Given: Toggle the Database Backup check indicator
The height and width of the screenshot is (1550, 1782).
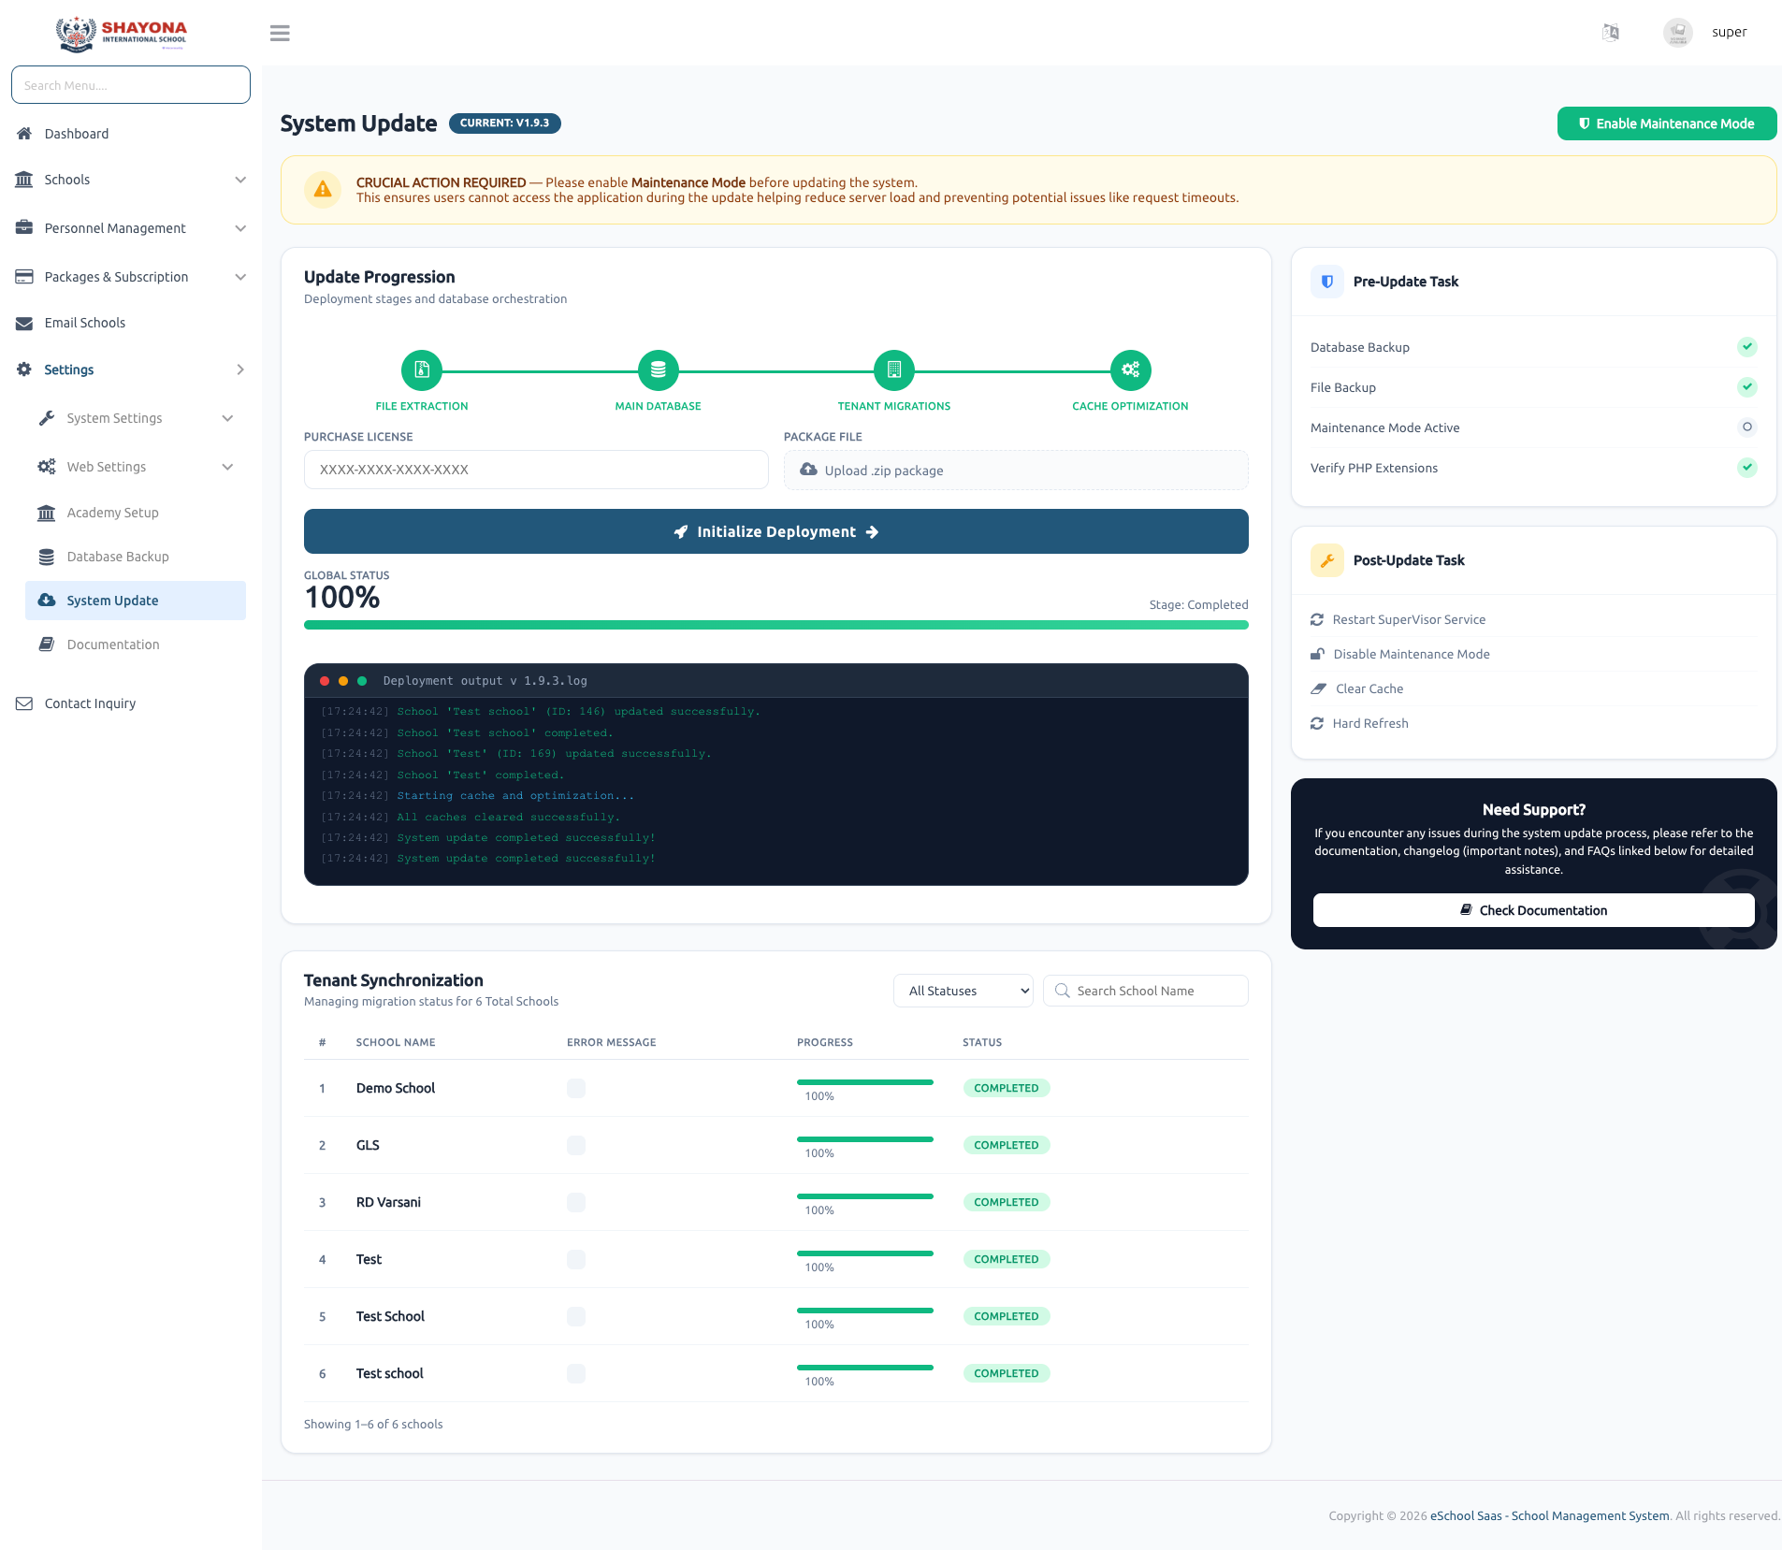Looking at the screenshot, I should [1746, 347].
